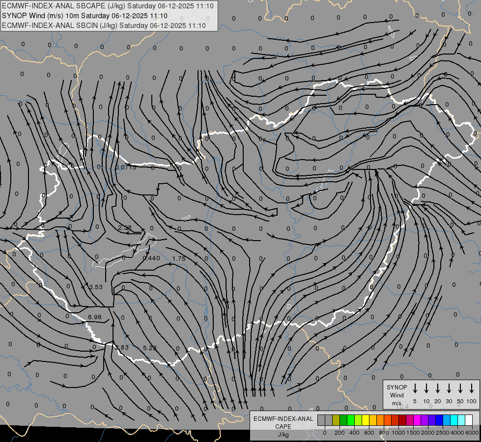Click the wind arrow above the 10 m/s label

(426, 388)
